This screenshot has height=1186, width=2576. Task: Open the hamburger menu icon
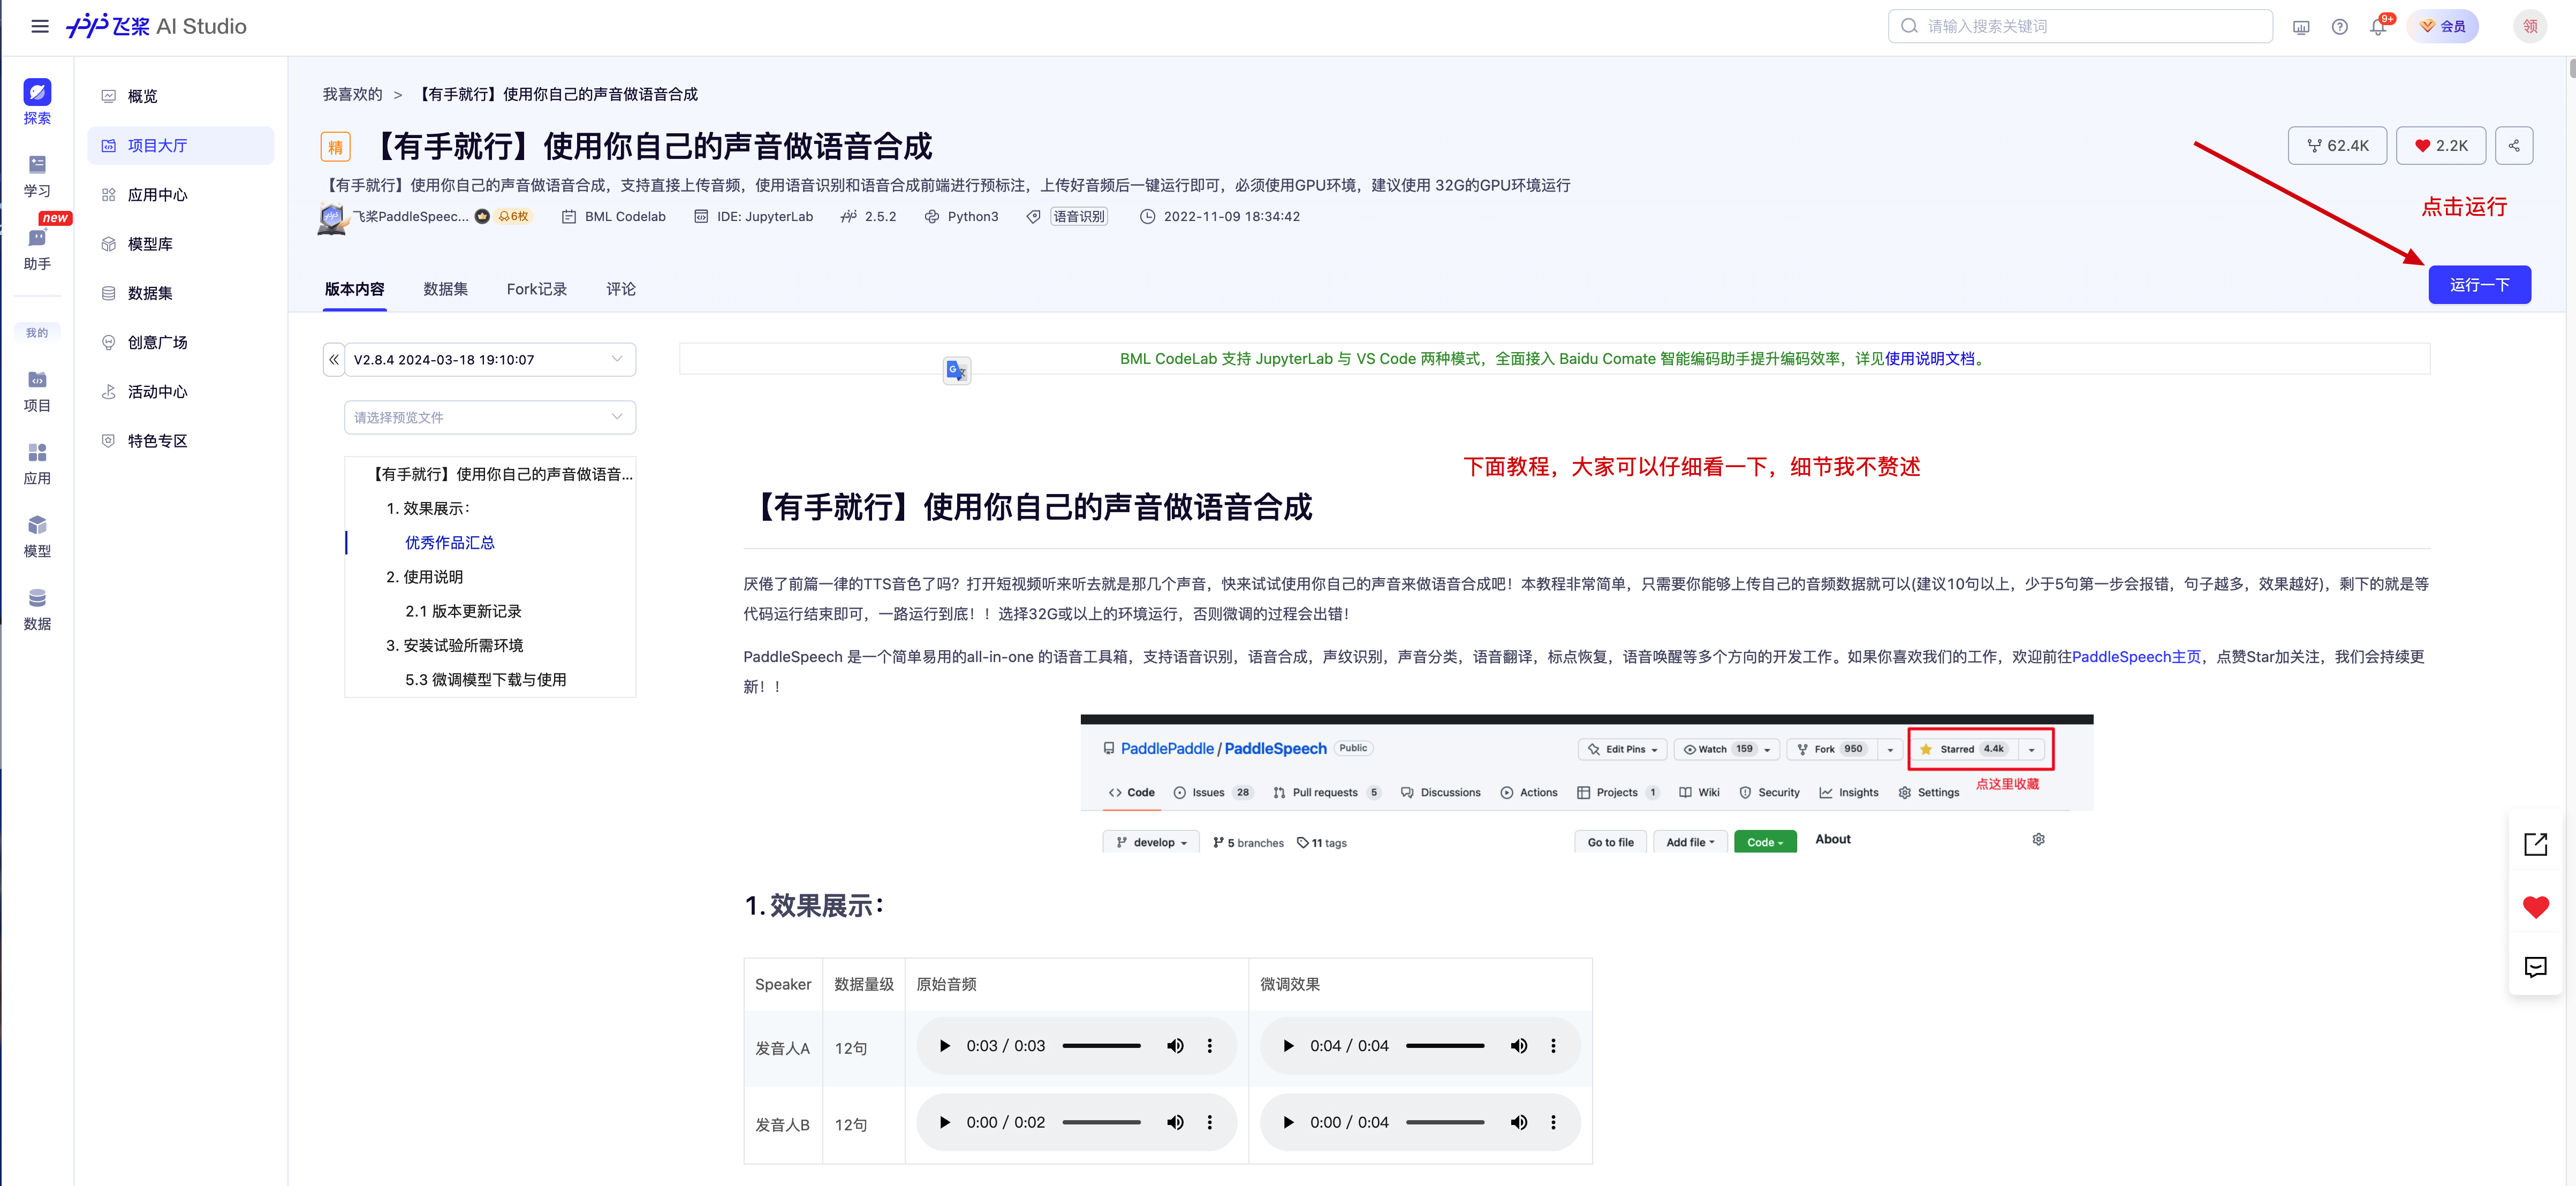(x=40, y=27)
